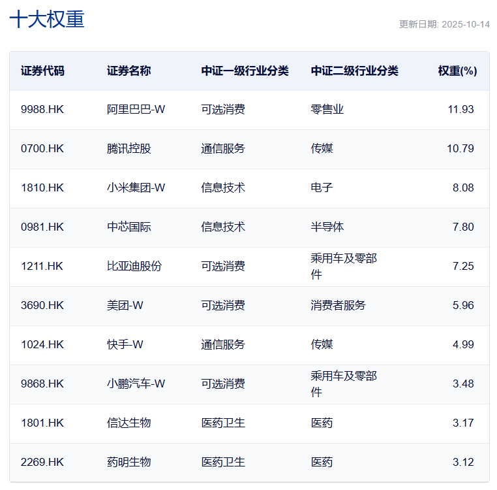The width and height of the screenshot is (497, 490).
Task: Click 乘用车及零部件 in the 比亚迪股份 row
Action: coord(344,267)
